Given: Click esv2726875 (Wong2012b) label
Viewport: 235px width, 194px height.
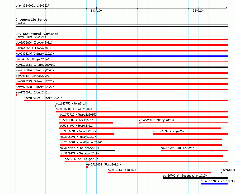Looking at the screenshot, I should tap(157, 120).
